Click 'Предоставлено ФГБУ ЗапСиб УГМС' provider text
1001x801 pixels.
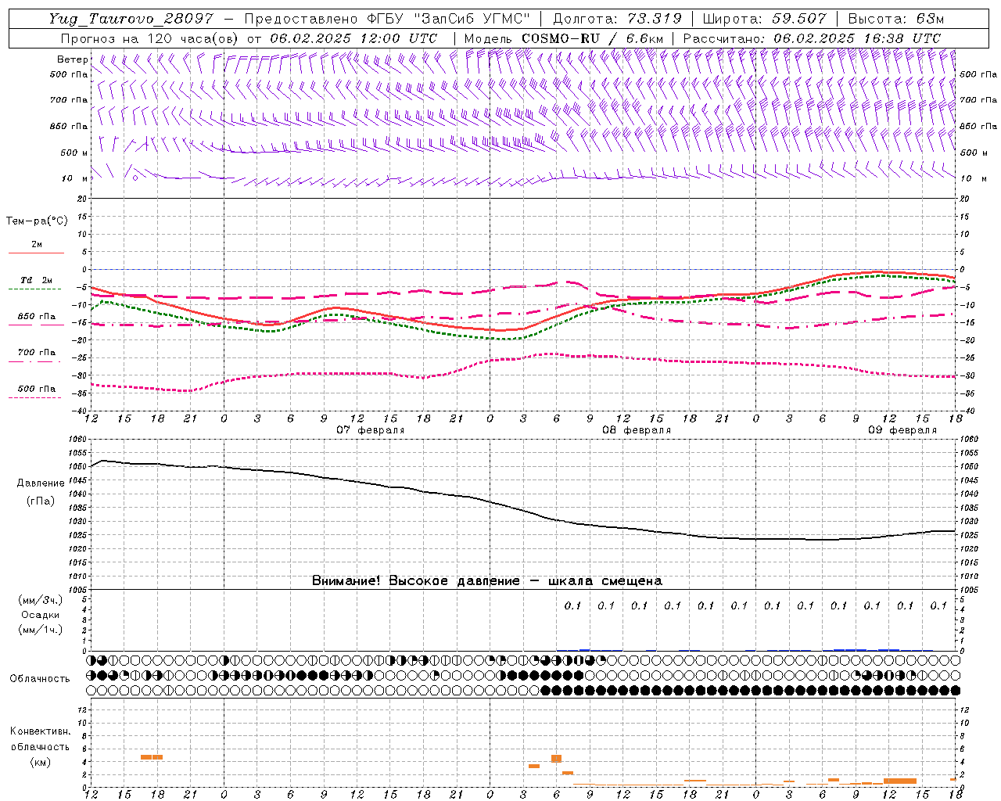pos(387,19)
